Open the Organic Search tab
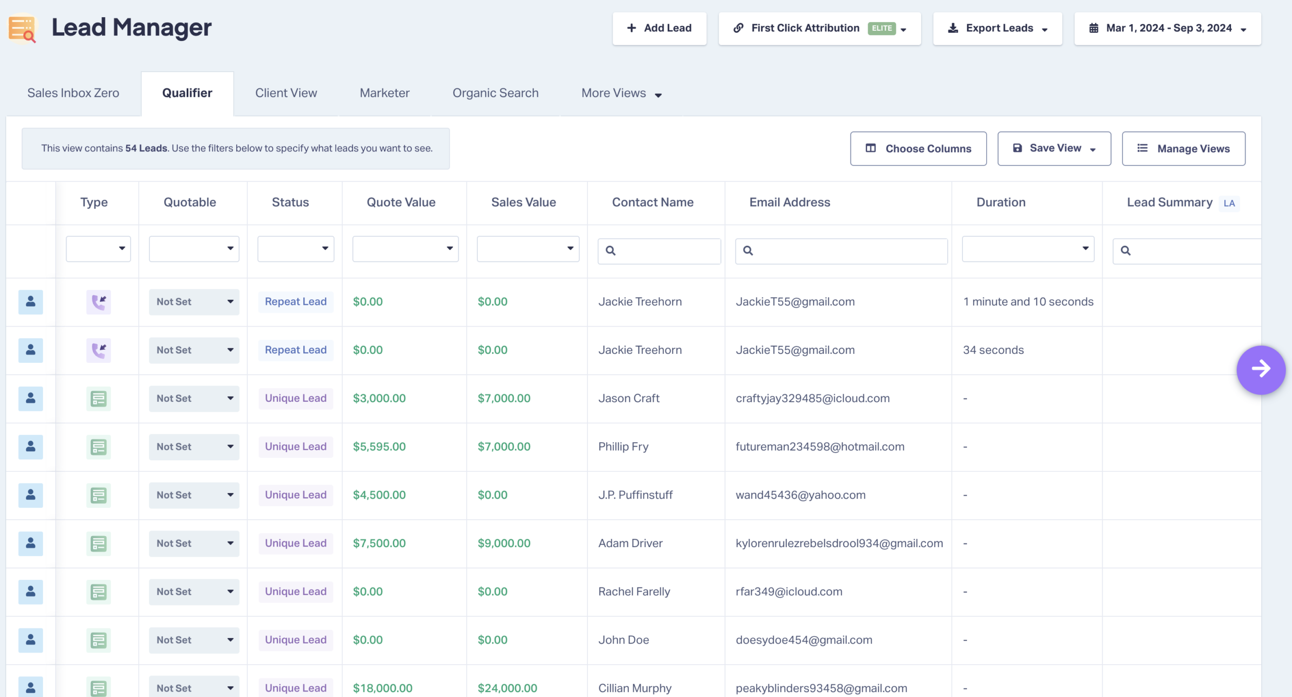Viewport: 1292px width, 697px height. pos(495,93)
